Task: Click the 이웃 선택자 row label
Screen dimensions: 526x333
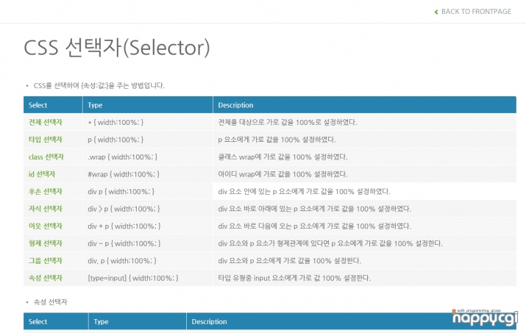Action: tap(46, 226)
